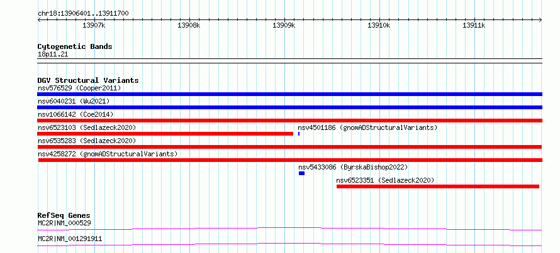Open the nsv4501186 (gnomADStructuralVariants) label
The height and width of the screenshot is (253, 560).
[x=367, y=127]
